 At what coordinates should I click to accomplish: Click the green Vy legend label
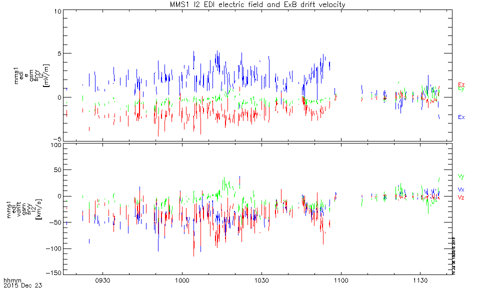(x=461, y=176)
